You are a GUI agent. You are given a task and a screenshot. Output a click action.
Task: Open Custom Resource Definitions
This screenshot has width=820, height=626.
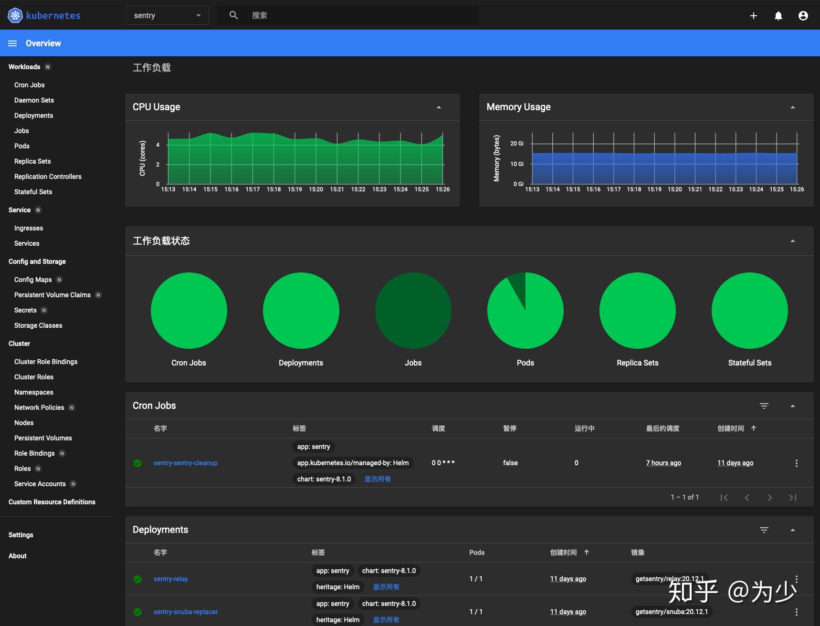[x=52, y=502]
